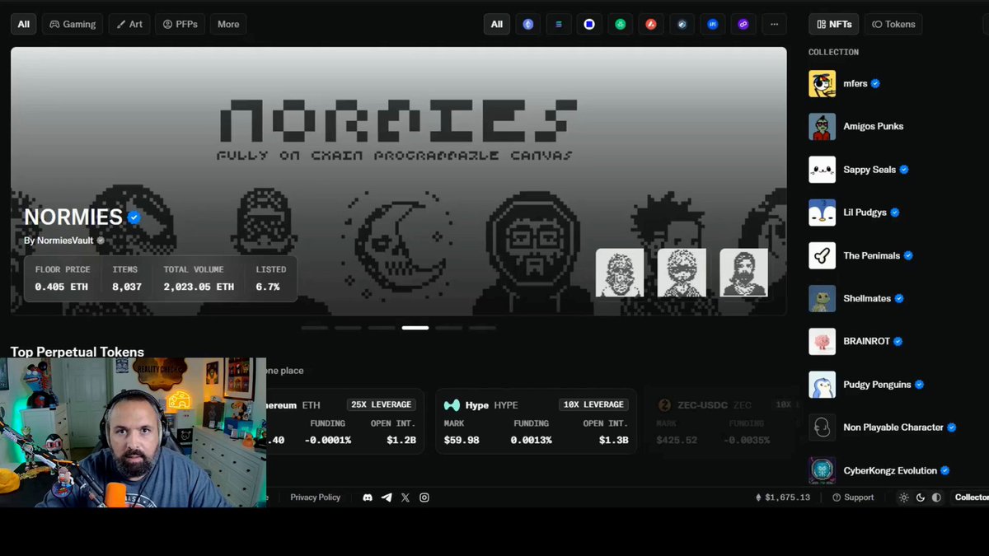Open the Telegram icon in footer
Viewport: 989px width, 556px height.
tap(387, 498)
